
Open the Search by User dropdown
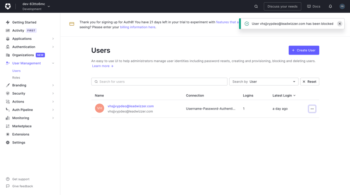coord(264,82)
